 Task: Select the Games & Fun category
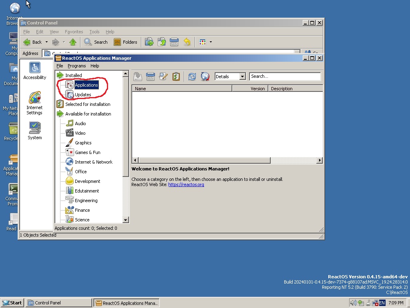(88, 152)
